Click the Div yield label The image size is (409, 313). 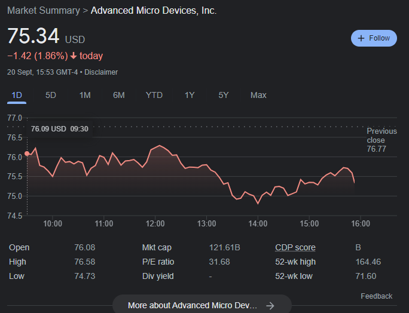tap(158, 276)
